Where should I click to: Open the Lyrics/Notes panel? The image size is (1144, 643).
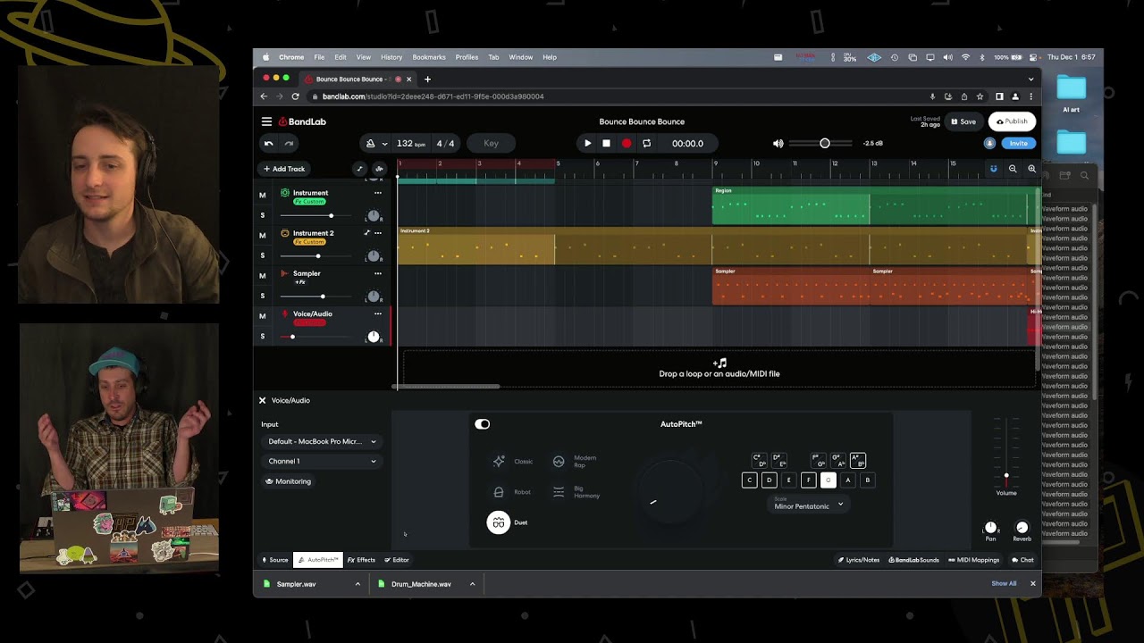(859, 560)
